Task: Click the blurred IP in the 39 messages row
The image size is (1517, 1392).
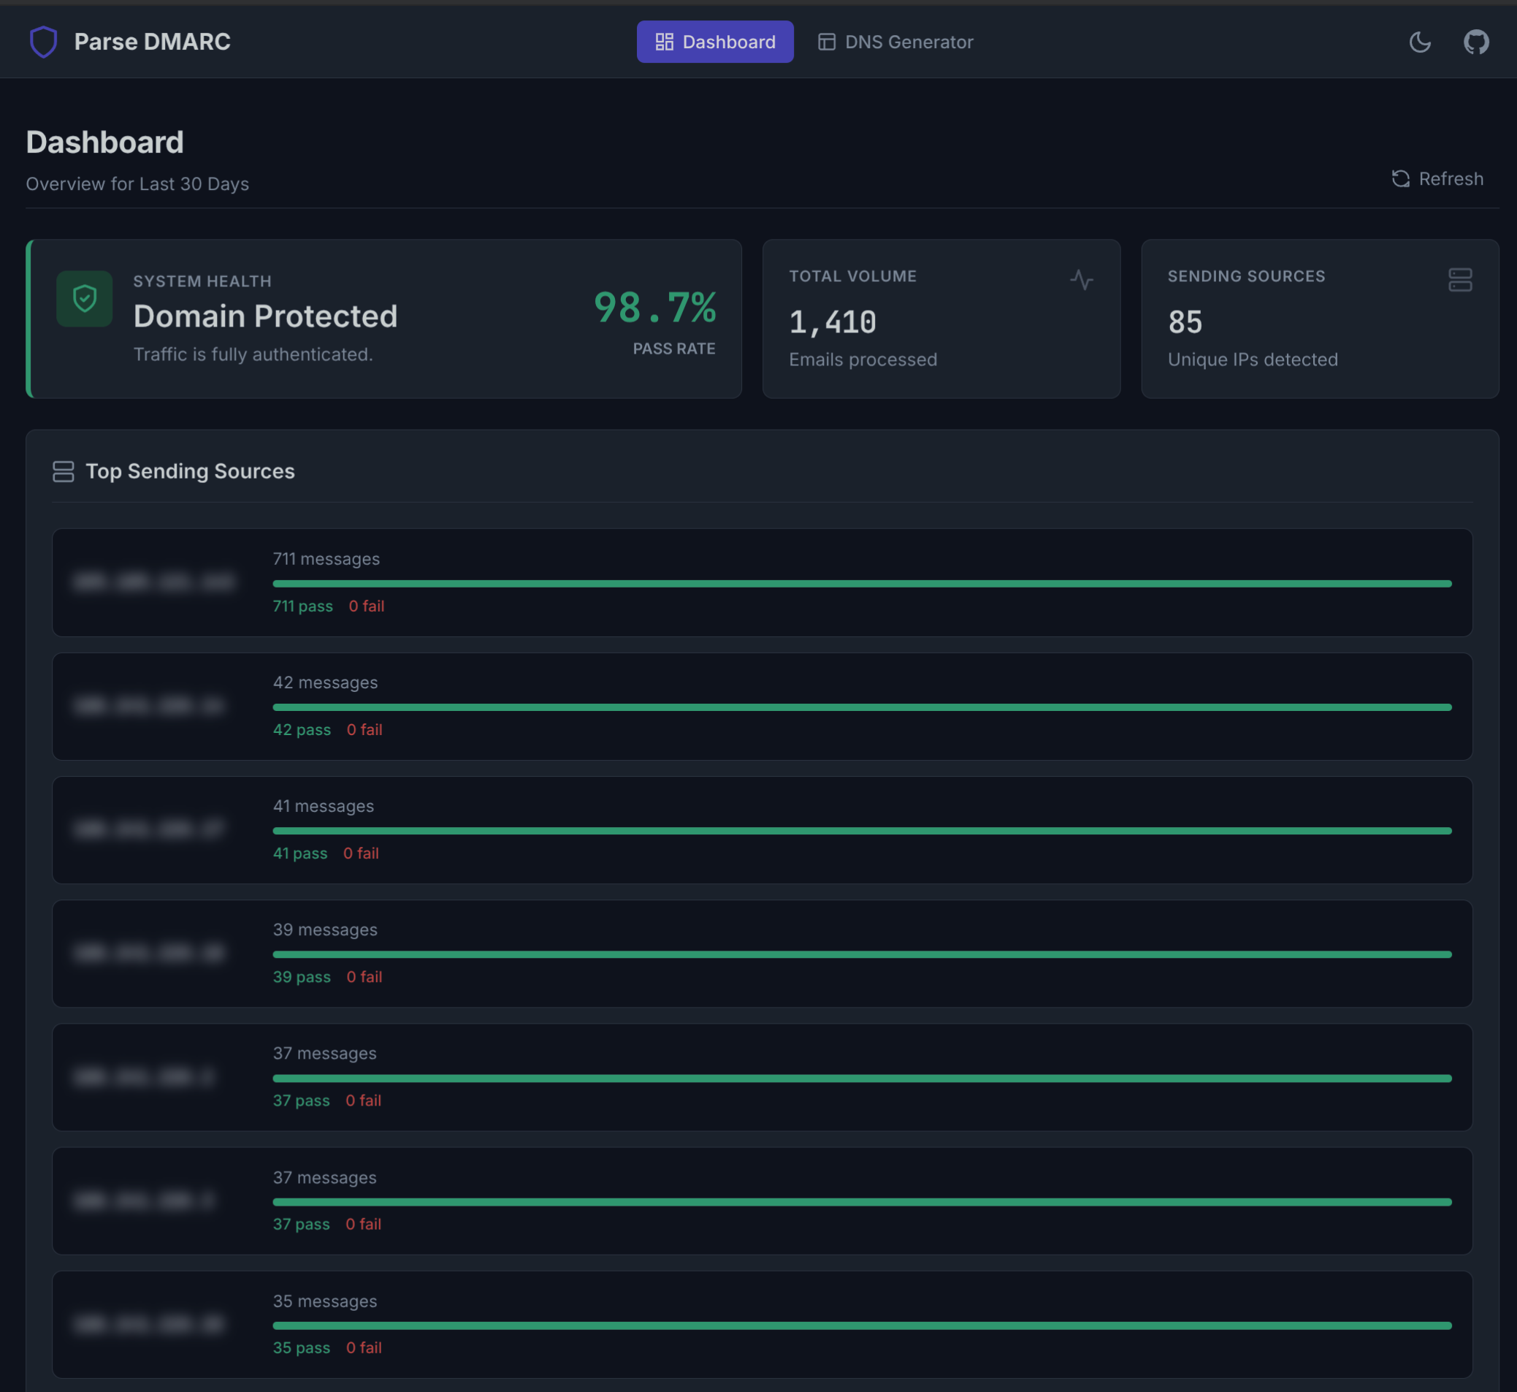Action: tap(149, 953)
